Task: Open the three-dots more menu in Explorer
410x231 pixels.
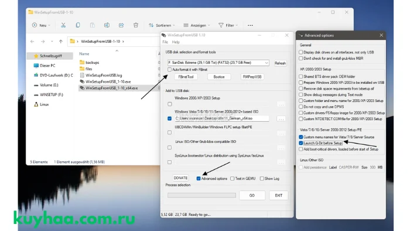Action: 250,25
